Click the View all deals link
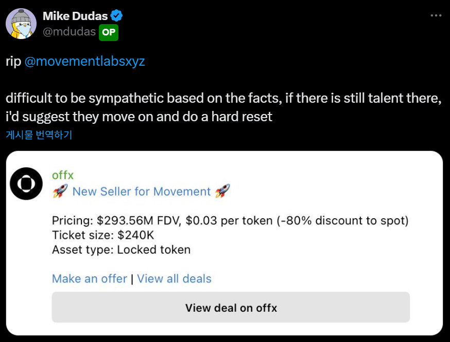Viewport: 450px width, 342px height. 175,279
